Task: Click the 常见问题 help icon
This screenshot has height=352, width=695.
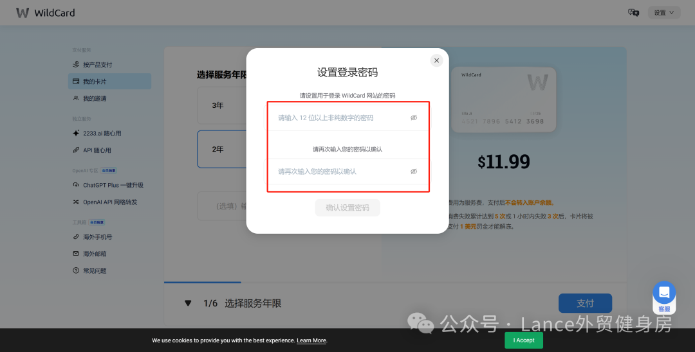Action: click(x=77, y=271)
